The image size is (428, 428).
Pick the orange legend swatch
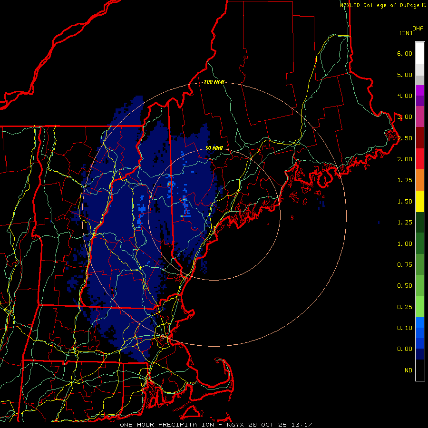420,180
